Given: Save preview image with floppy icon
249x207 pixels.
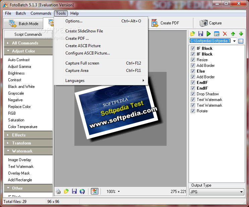Looking at the screenshot, I should (x=74, y=191).
